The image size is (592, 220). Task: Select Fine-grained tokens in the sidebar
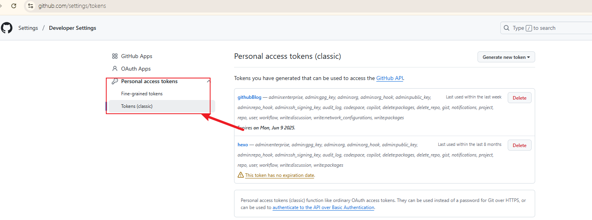click(x=142, y=94)
